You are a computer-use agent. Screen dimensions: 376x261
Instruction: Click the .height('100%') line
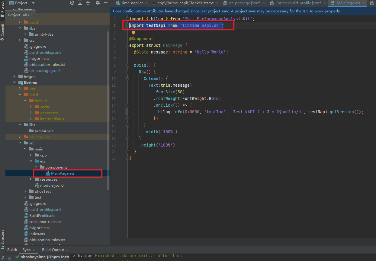[157, 145]
